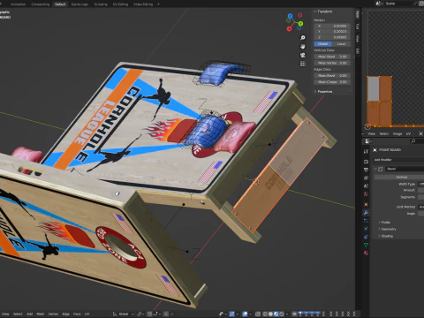The height and width of the screenshot is (318, 424).
Task: Open Scene properties tab icon
Action: click(366, 185)
